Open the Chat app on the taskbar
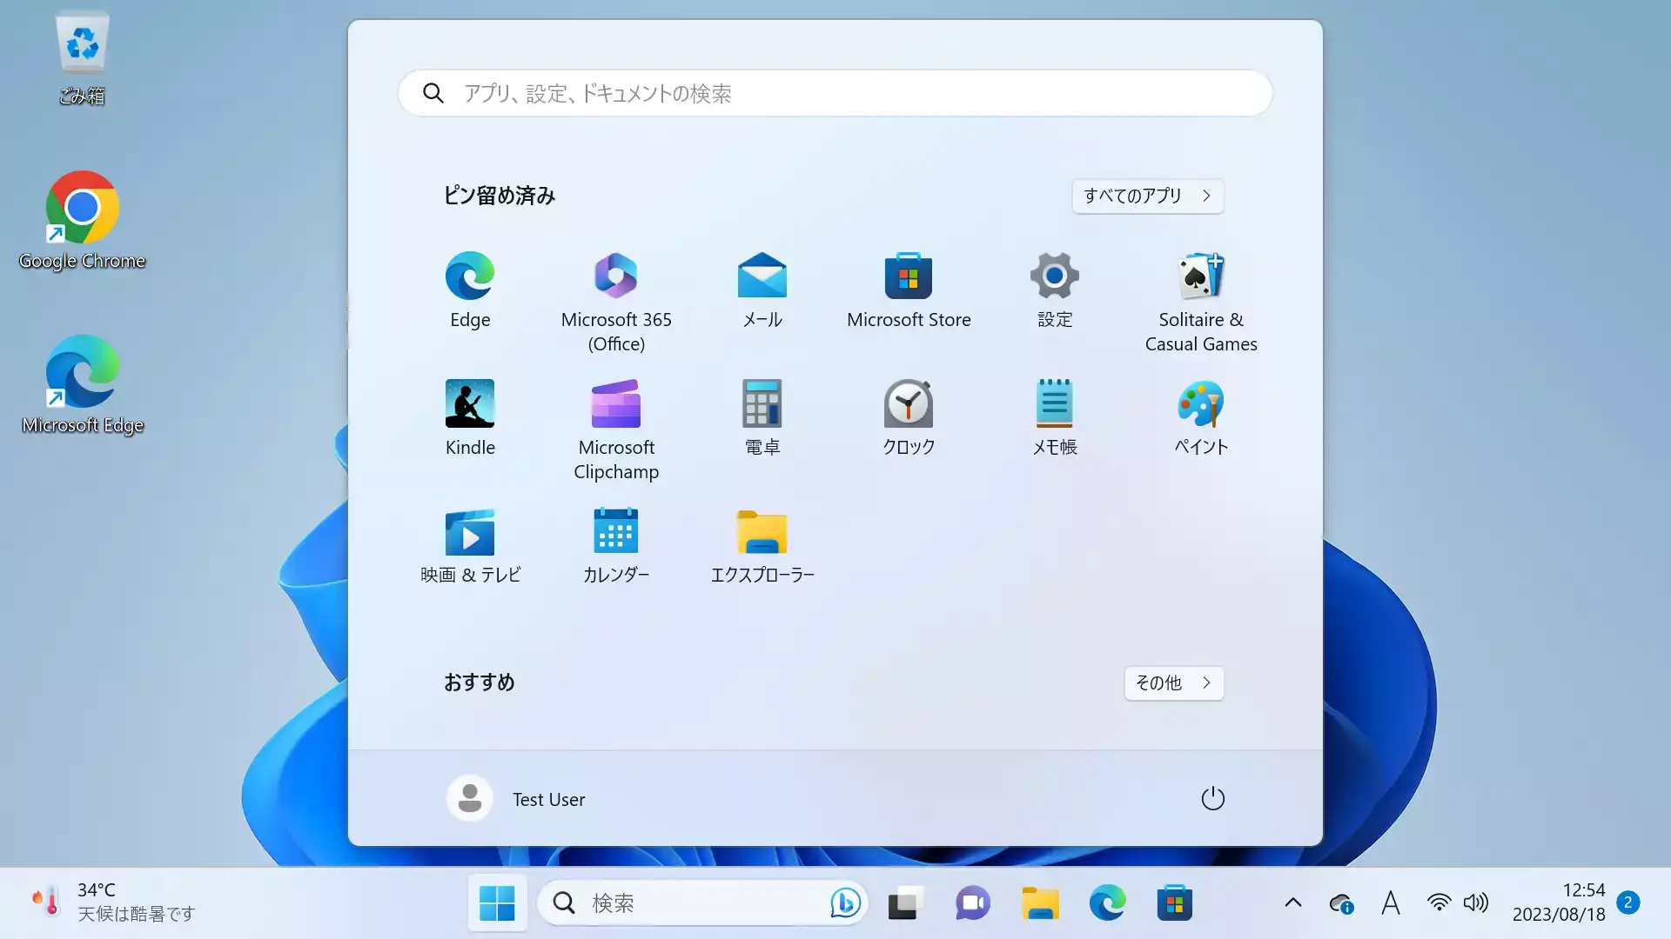This screenshot has height=939, width=1671. tap(972, 902)
